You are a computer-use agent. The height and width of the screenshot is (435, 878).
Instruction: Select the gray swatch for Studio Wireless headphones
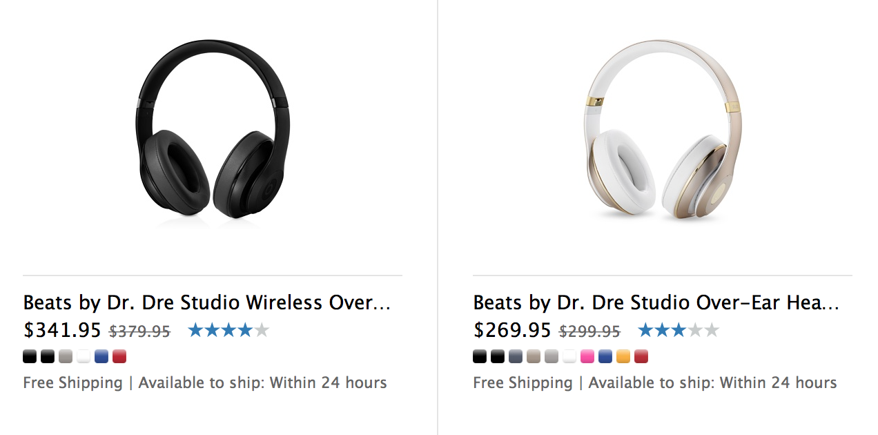pyautogui.click(x=66, y=357)
